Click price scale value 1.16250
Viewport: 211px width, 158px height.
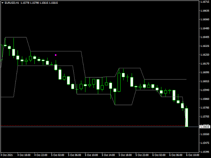pos(205,55)
